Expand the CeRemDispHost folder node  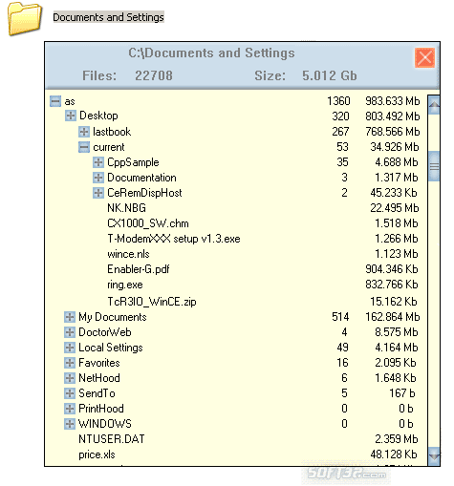coord(98,193)
